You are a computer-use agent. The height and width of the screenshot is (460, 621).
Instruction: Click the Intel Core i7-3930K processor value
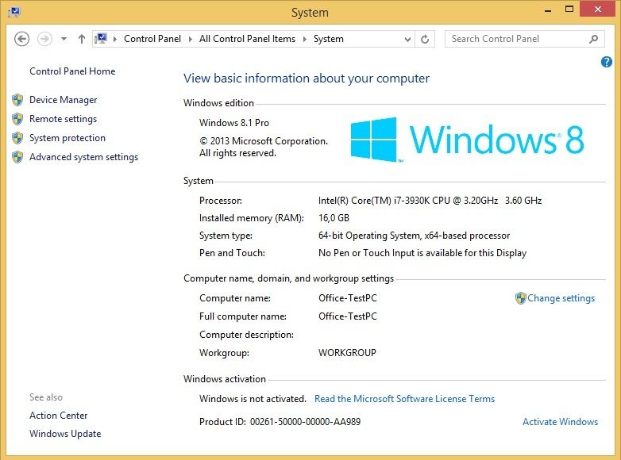point(430,201)
